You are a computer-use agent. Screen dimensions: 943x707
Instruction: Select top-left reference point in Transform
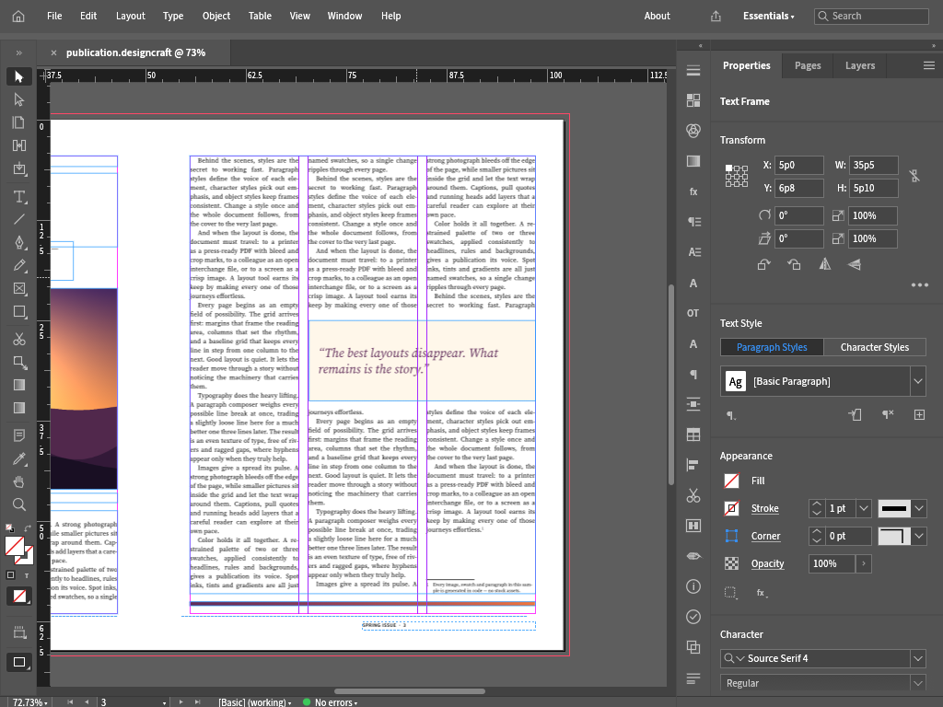pos(729,168)
